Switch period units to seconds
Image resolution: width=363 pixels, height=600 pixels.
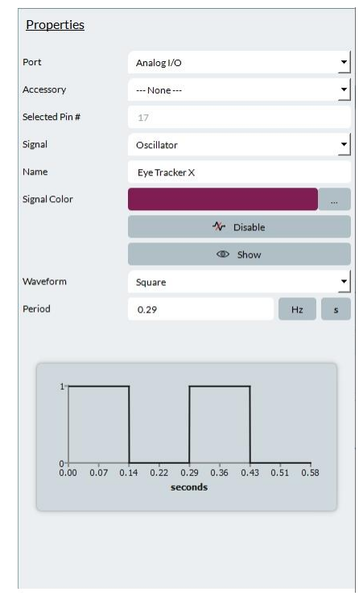(x=336, y=309)
